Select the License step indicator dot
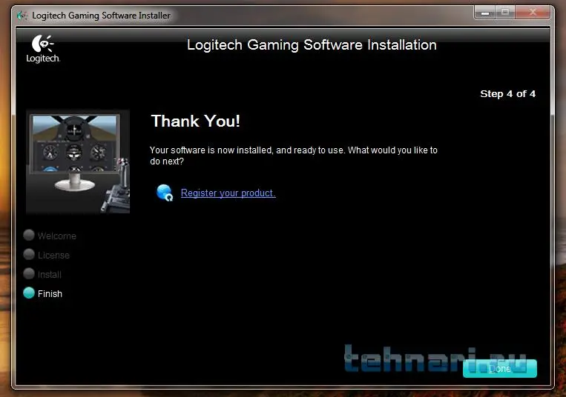The height and width of the screenshot is (397, 566). pyautogui.click(x=29, y=255)
